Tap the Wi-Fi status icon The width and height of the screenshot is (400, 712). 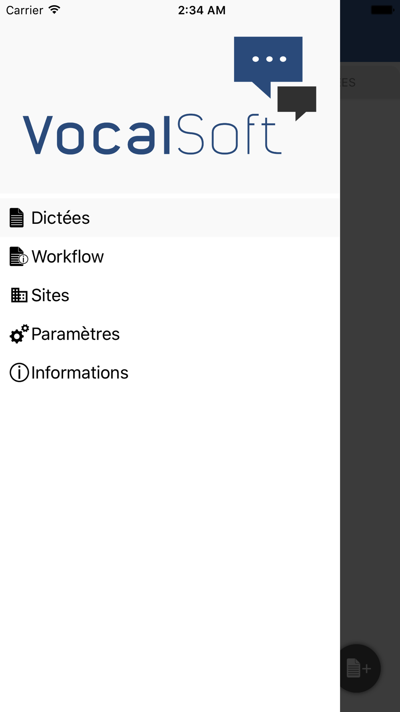(x=54, y=10)
